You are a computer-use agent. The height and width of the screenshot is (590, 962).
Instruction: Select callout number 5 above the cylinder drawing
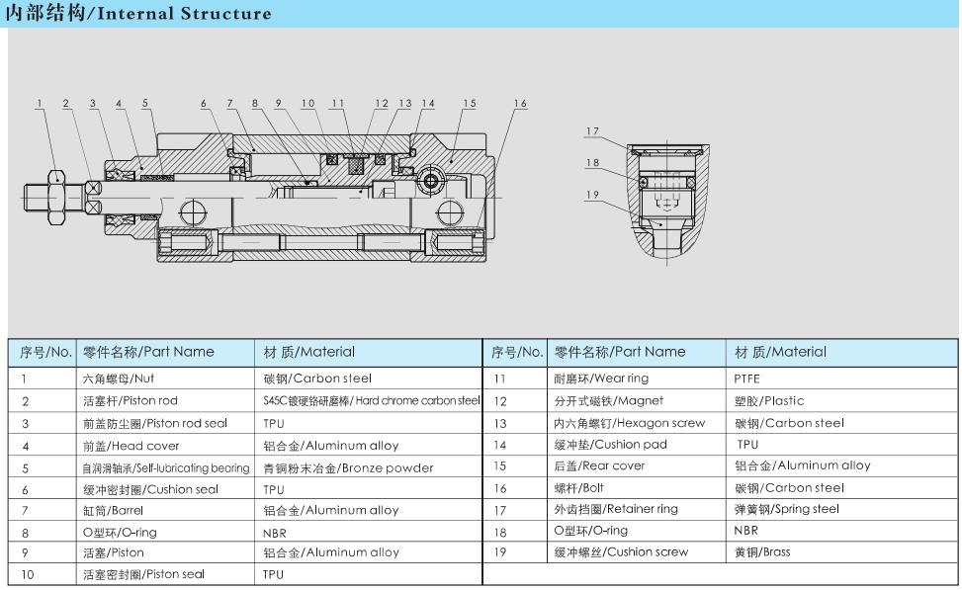[145, 103]
